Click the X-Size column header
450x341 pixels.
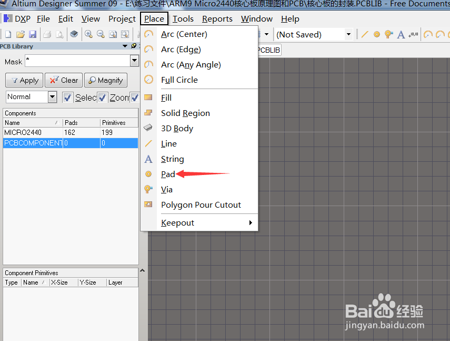point(64,282)
